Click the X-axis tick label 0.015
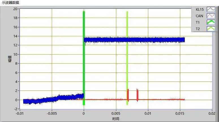219x122 pixels. pos(180,113)
